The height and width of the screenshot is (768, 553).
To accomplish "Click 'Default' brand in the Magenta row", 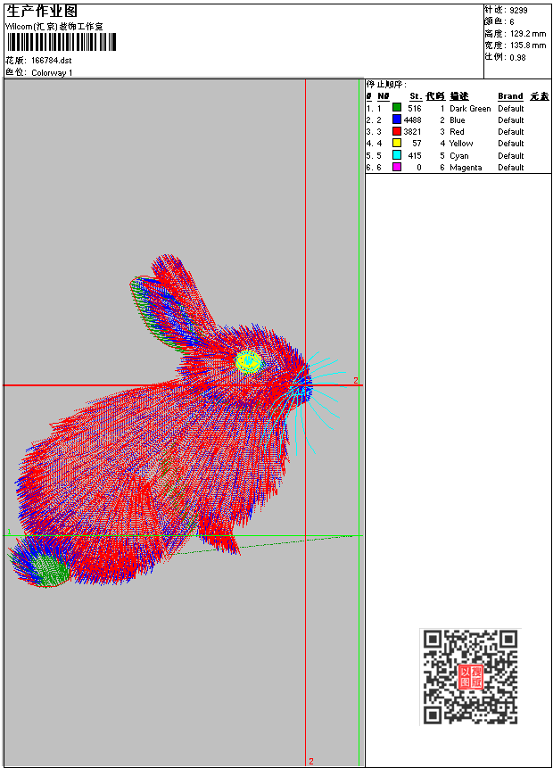I will [511, 168].
